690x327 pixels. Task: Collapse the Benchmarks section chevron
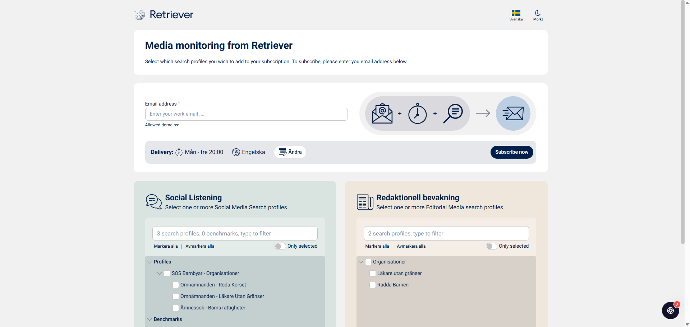coord(149,319)
